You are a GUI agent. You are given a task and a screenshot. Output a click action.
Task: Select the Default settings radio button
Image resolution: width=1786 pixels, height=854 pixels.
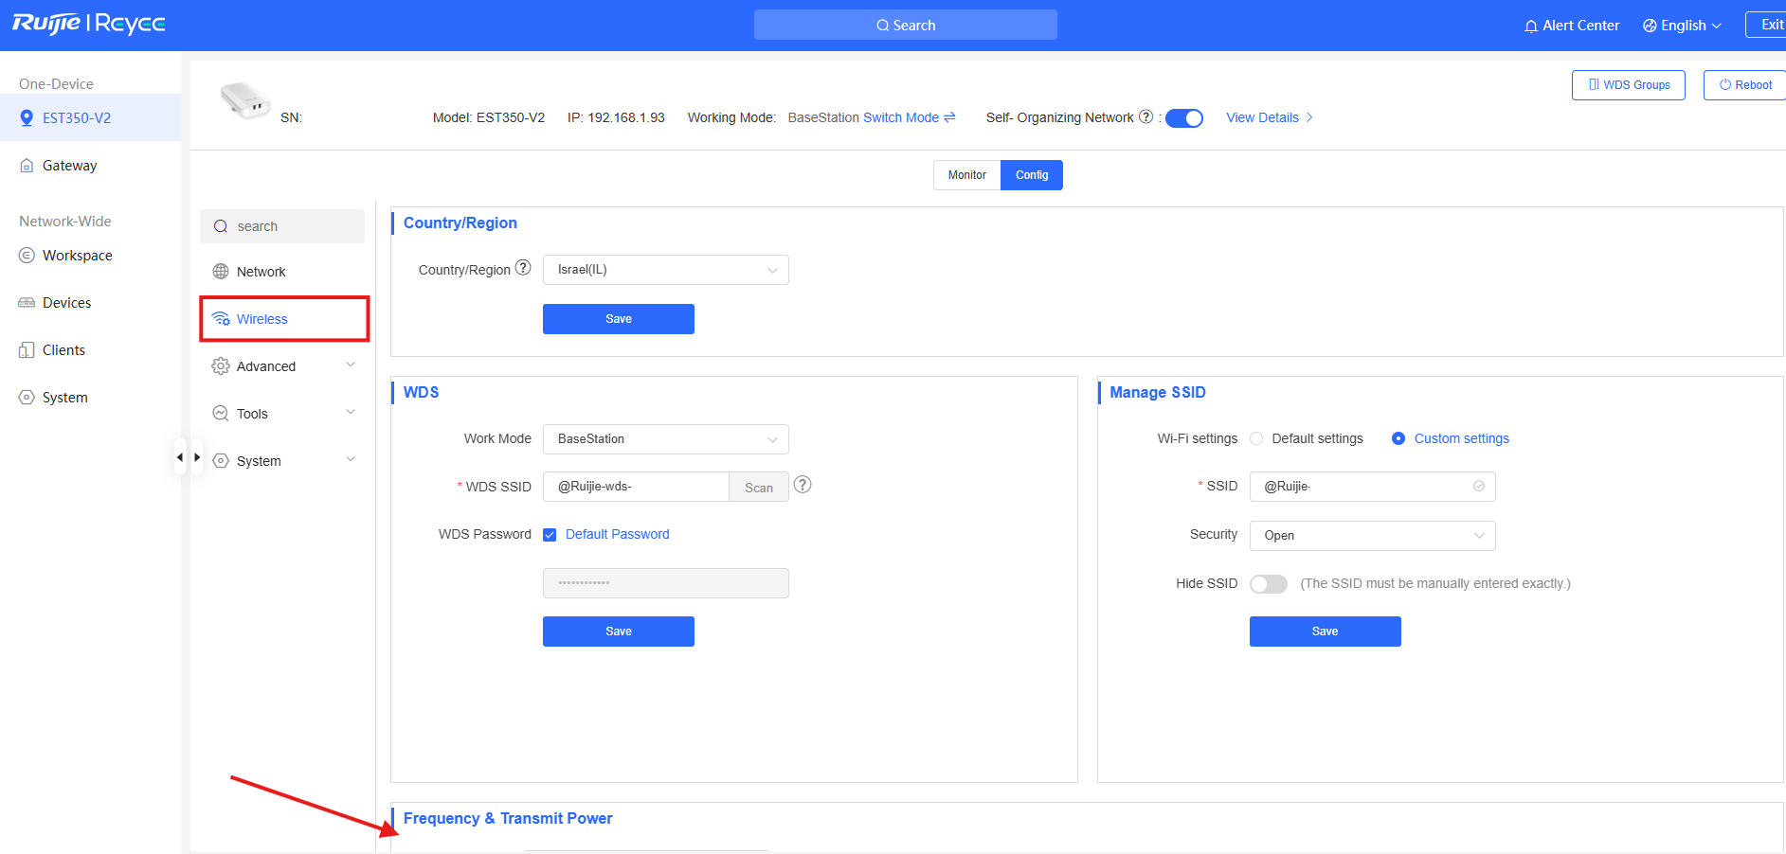[x=1256, y=438]
